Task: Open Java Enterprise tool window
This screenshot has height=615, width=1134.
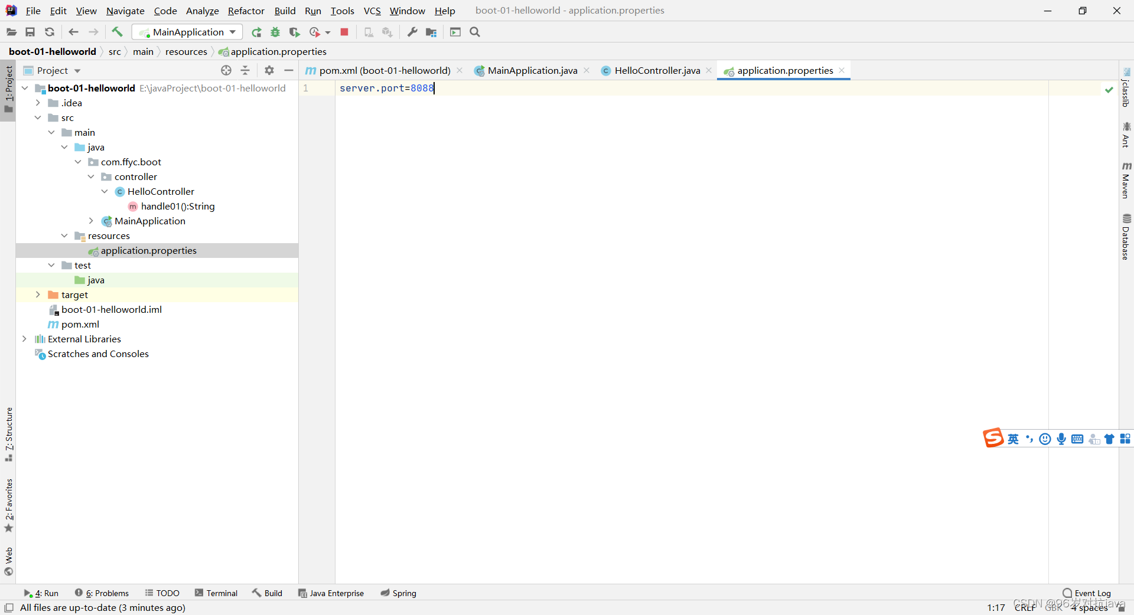Action: (x=331, y=593)
